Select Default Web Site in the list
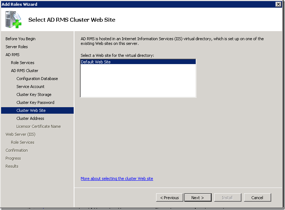This screenshot has width=285, height=210. coord(138,62)
